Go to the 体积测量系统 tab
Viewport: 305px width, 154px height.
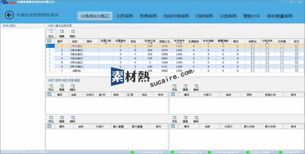280,16
